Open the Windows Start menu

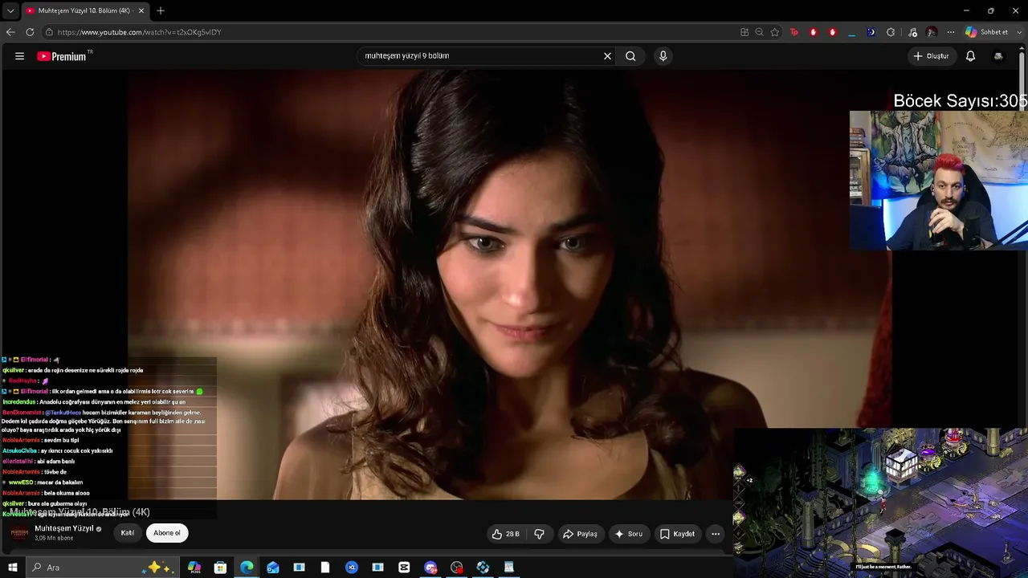pyautogui.click(x=12, y=568)
